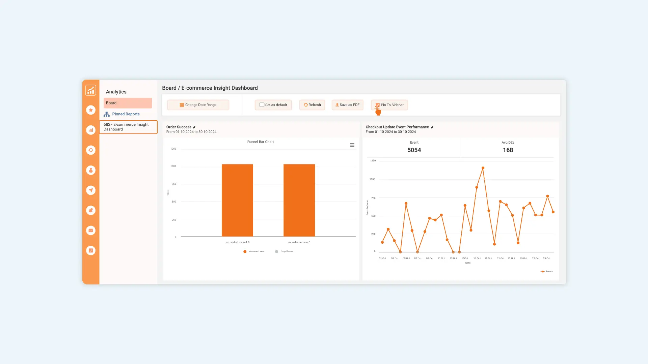Click the analytics logo at sidebar top
The height and width of the screenshot is (364, 648).
pyautogui.click(x=90, y=90)
